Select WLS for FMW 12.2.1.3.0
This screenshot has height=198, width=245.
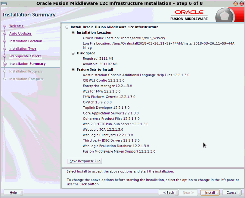pos(101,91)
